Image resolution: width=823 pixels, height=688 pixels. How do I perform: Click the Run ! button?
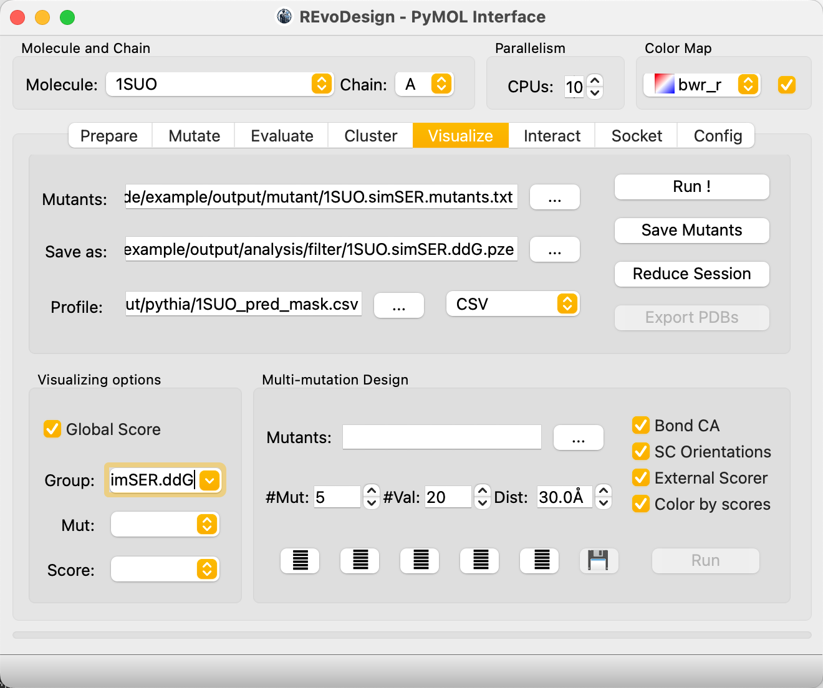692,186
